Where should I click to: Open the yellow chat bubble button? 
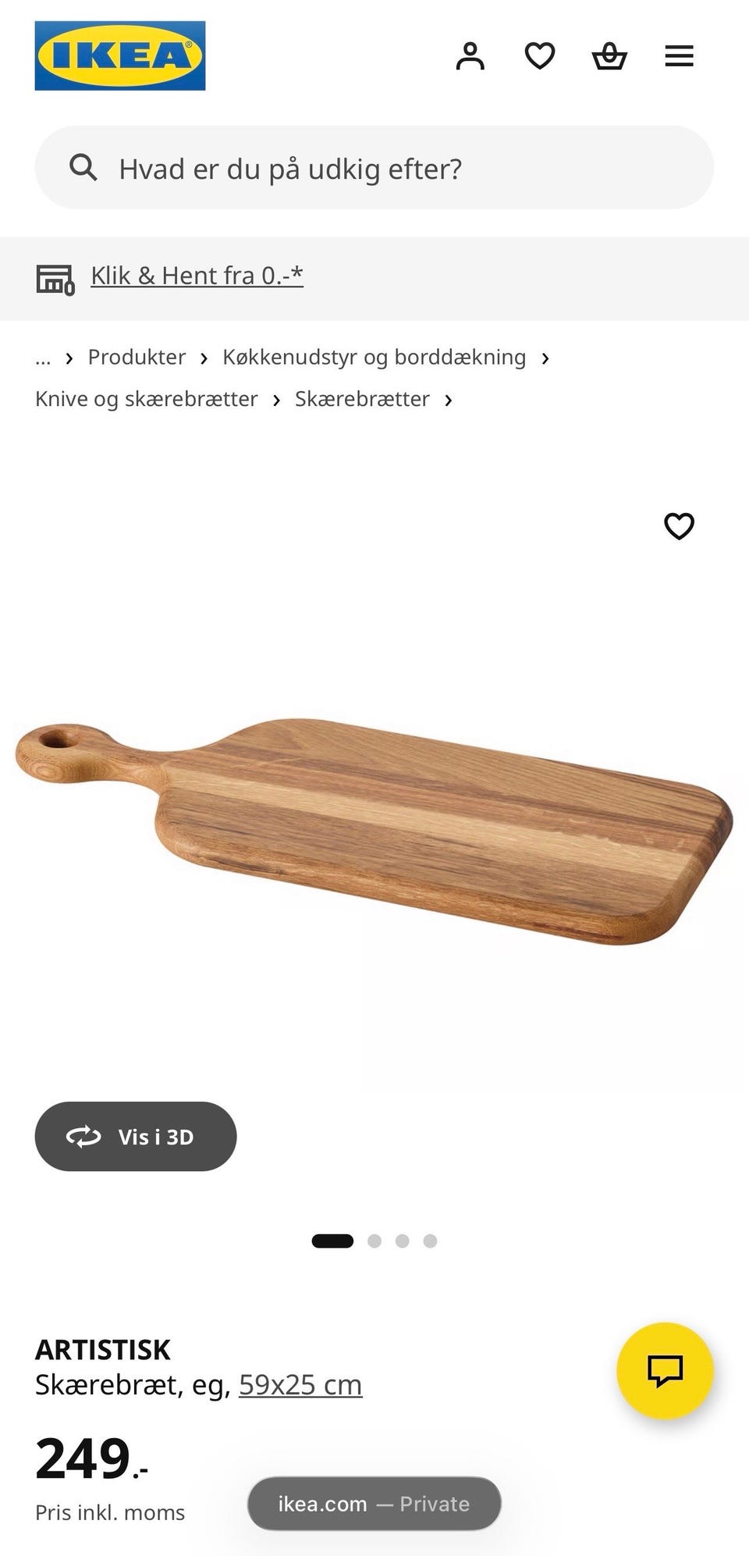665,1370
